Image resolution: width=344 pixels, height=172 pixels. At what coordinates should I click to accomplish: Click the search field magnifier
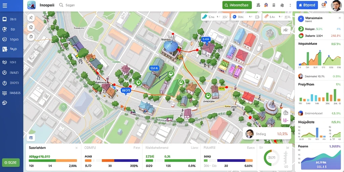pyautogui.click(x=61, y=5)
